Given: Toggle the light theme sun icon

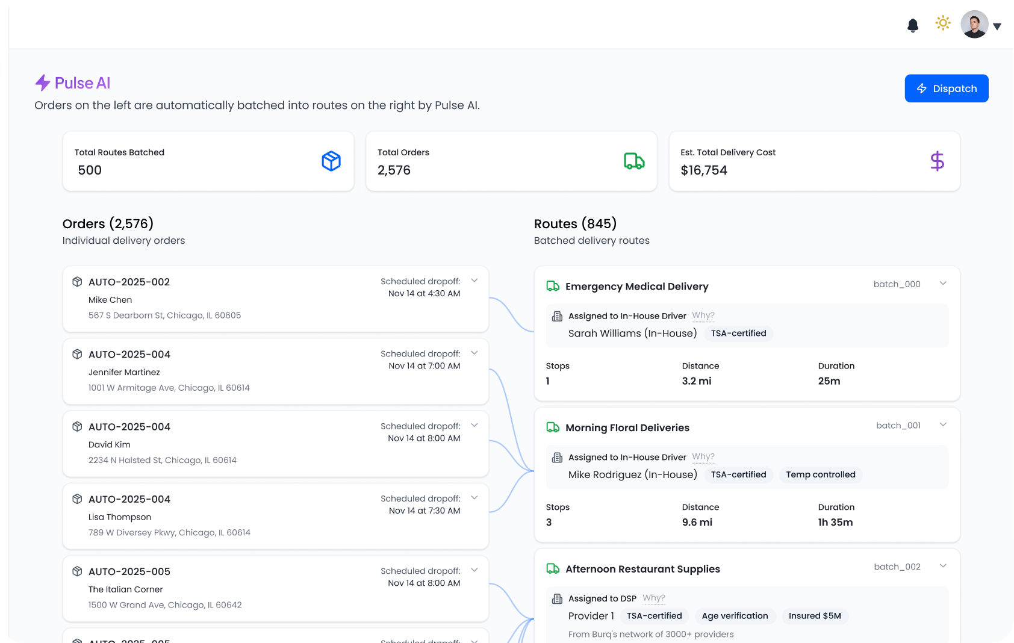Looking at the screenshot, I should click(x=943, y=23).
